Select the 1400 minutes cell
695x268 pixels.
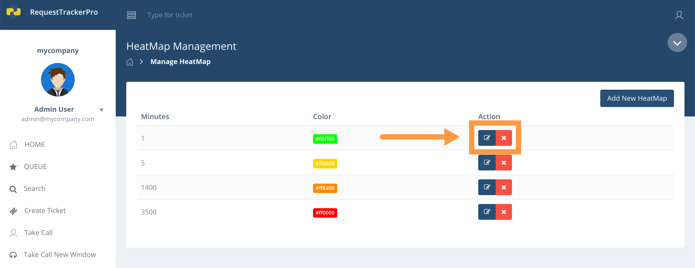click(149, 187)
